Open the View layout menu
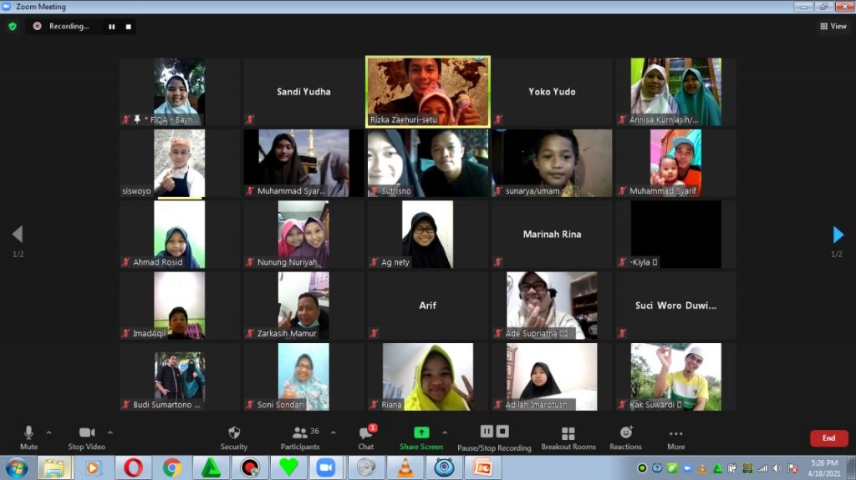Image resolution: width=856 pixels, height=480 pixels. click(833, 26)
